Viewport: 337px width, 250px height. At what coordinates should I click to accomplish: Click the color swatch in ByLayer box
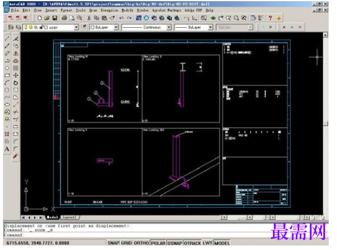tap(92, 27)
